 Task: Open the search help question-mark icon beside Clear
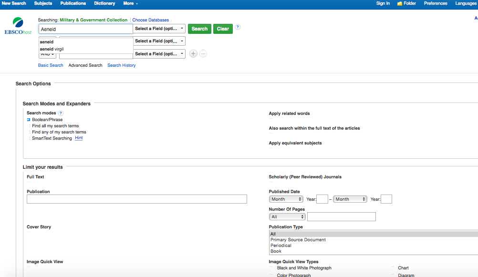pos(238,27)
